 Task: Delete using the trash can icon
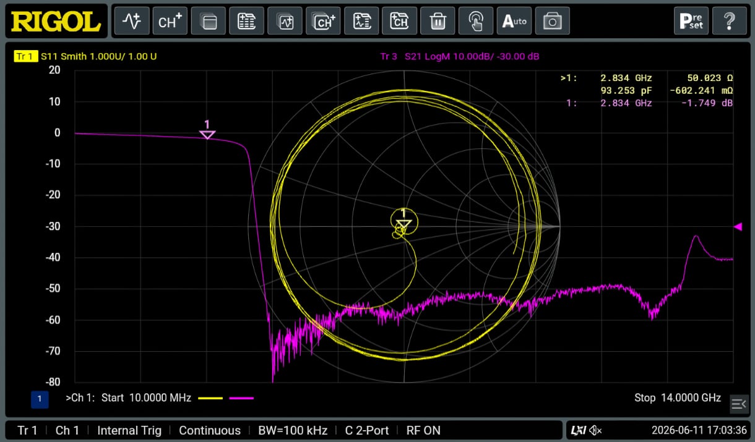[x=438, y=22]
